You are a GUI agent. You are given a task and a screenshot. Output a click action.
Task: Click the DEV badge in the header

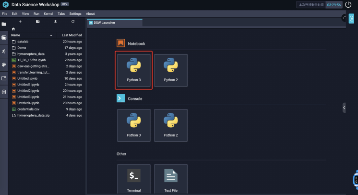click(65, 4)
